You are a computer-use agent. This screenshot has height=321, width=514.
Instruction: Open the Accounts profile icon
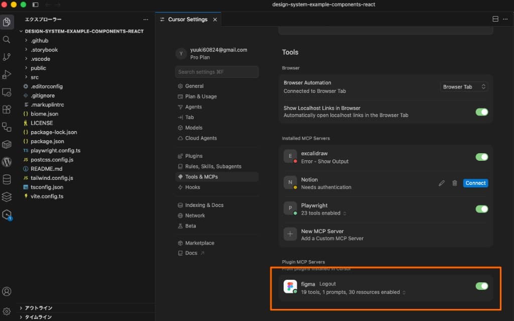pos(7,291)
